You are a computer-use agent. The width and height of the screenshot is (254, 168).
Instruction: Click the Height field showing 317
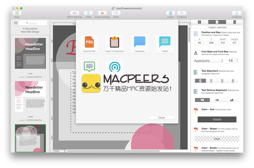(234, 43)
